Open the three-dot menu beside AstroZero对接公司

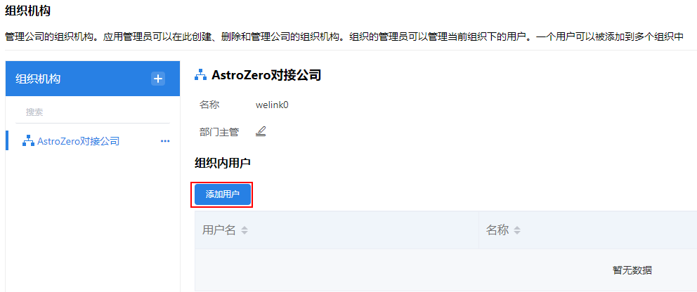165,141
